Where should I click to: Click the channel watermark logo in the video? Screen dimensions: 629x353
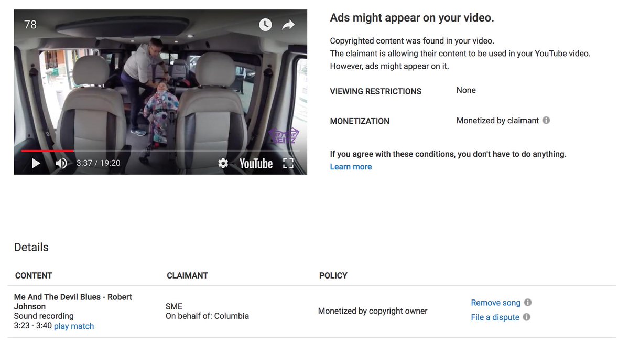click(284, 136)
